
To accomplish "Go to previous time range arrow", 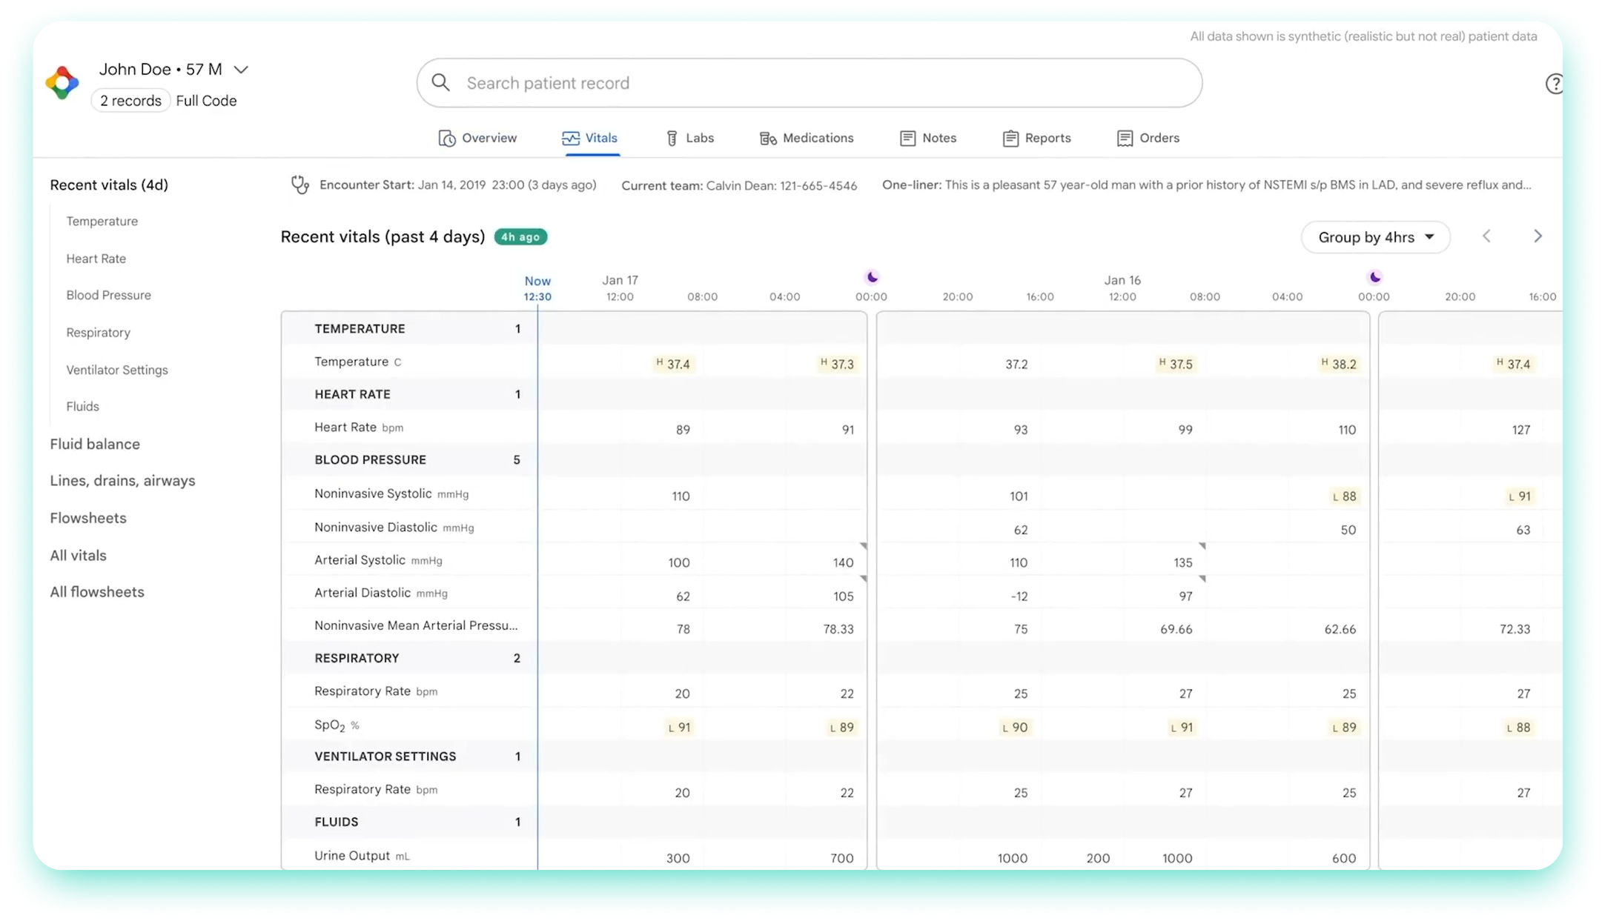I will click(1486, 236).
